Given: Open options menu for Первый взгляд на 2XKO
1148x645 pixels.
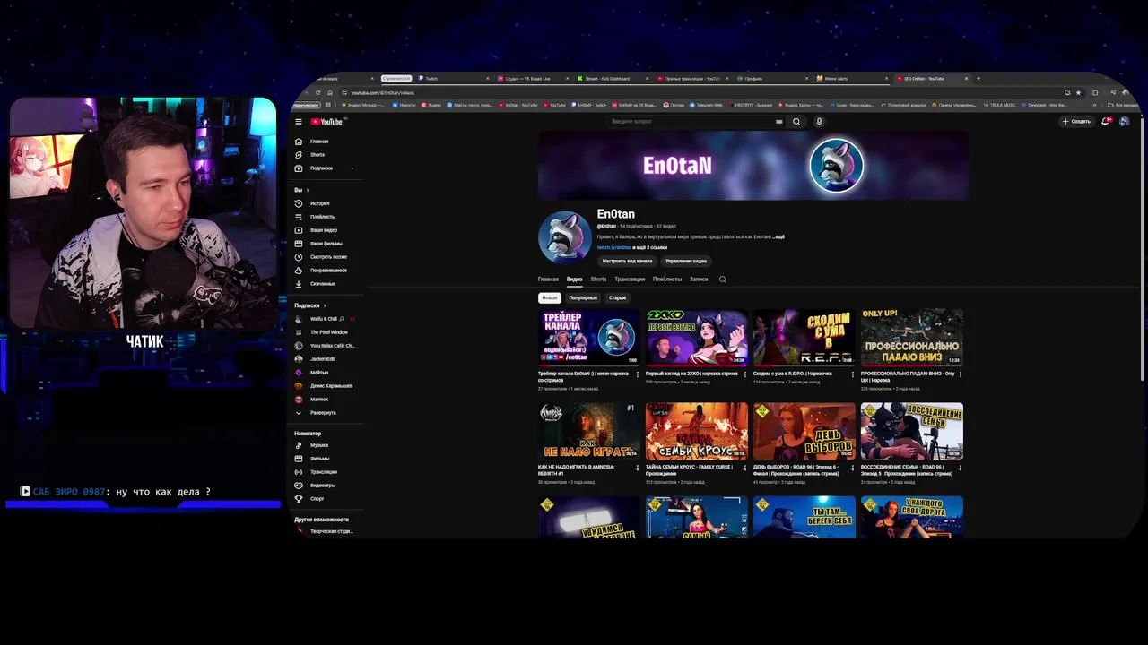Looking at the screenshot, I should pos(745,374).
